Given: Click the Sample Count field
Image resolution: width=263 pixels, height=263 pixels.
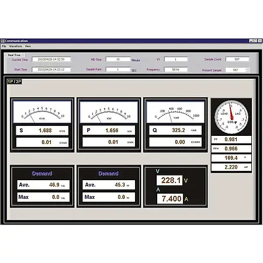Looking at the screenshot, I should 237,59.
